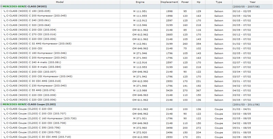Open lookup icon for C 320 4-matic

tap(4, 67)
